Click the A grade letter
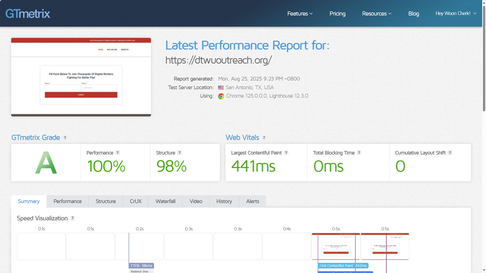The width and height of the screenshot is (486, 273). pos(46,163)
